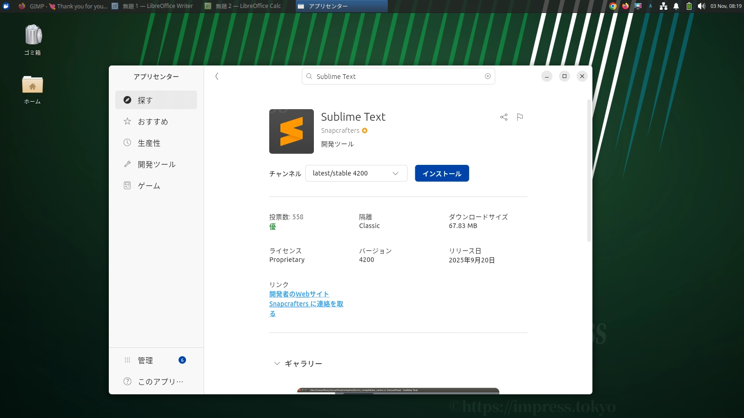The width and height of the screenshot is (744, 418).
Task: Open ゲーム category in the sidebar
Action: click(156, 185)
